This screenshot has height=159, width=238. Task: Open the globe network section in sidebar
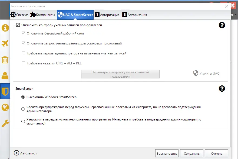[5, 107]
